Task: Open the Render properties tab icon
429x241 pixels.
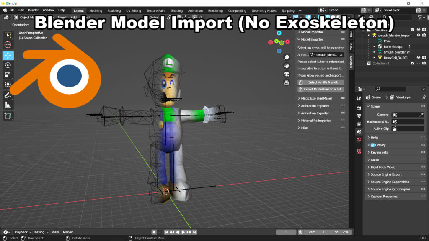Action: point(359,108)
